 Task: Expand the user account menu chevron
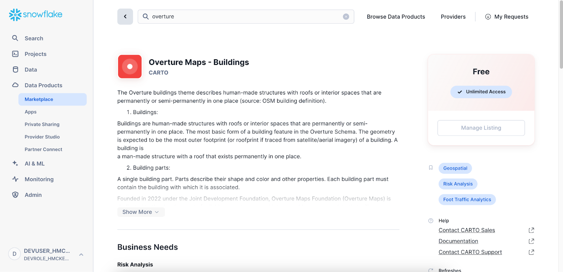pos(81,254)
